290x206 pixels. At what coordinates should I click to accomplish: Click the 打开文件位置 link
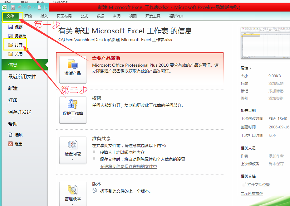[258, 184]
